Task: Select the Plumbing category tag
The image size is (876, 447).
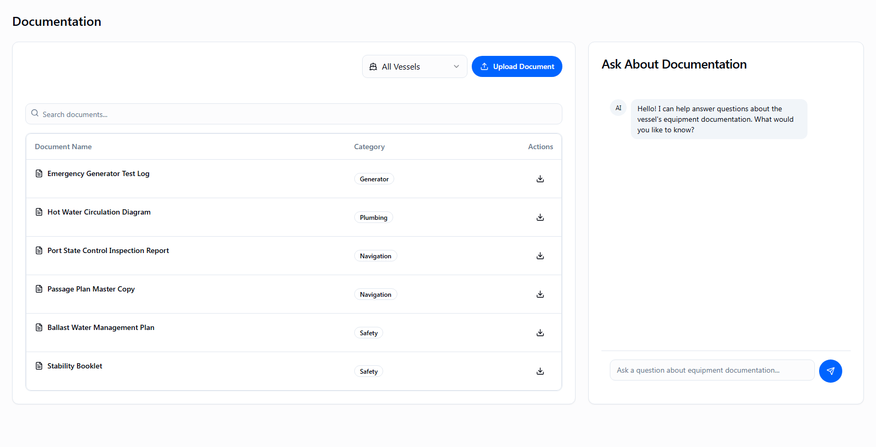Action: click(373, 218)
